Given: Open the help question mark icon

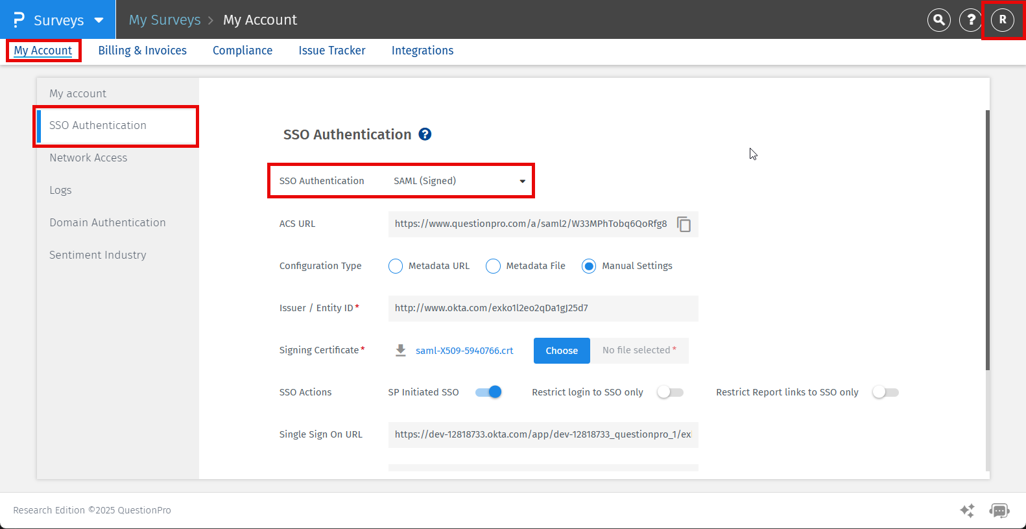Looking at the screenshot, I should tap(970, 20).
